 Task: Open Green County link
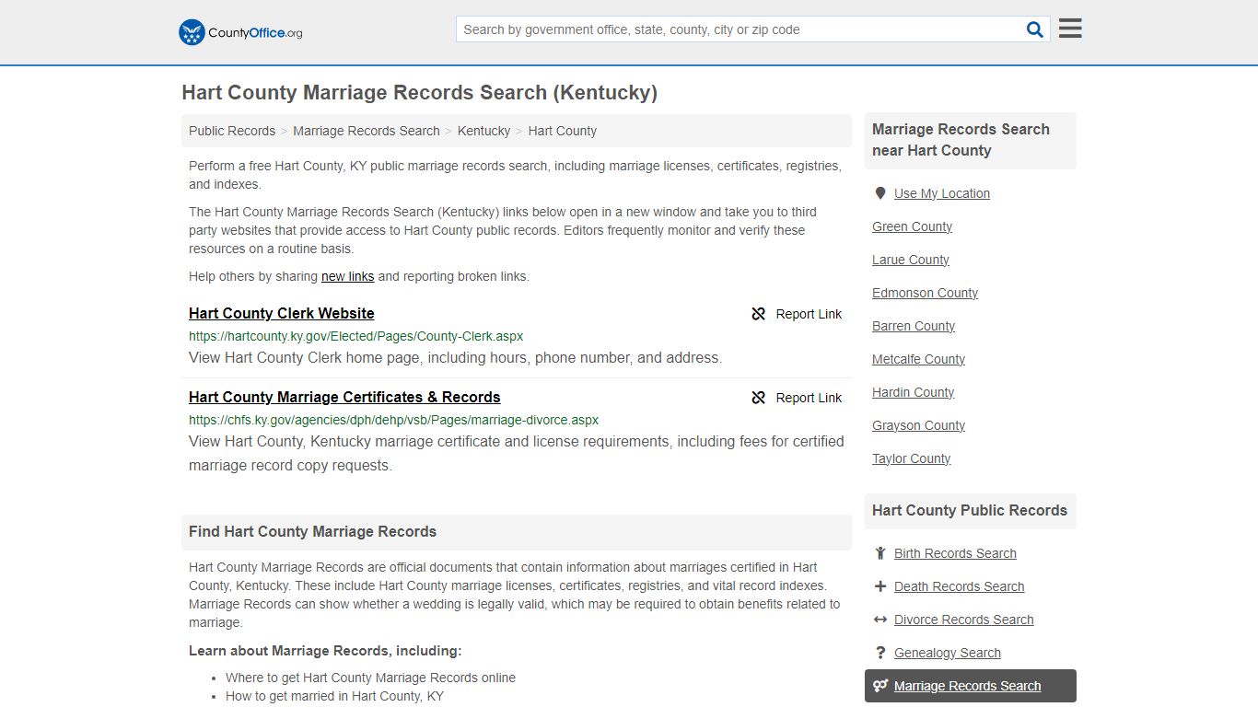912,226
